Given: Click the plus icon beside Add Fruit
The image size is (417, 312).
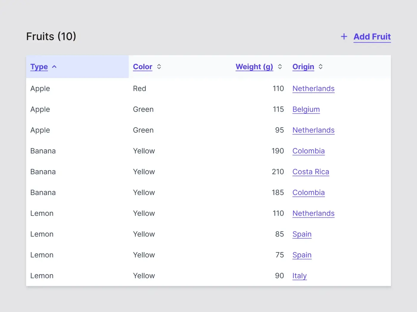Looking at the screenshot, I should point(344,37).
